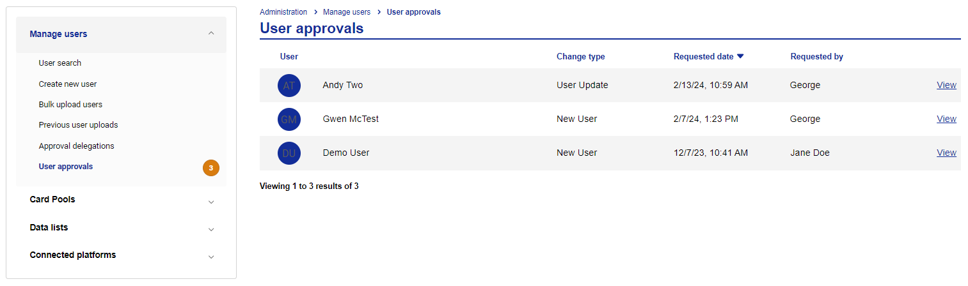Image resolution: width=968 pixels, height=286 pixels.
Task: Click User Update change type cell
Action: click(x=582, y=85)
